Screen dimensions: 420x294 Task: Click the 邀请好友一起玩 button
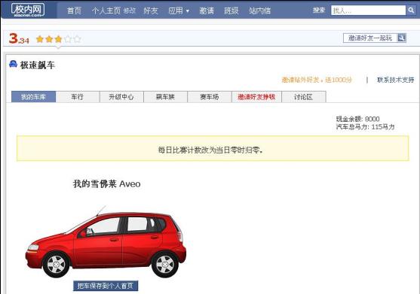[375, 38]
